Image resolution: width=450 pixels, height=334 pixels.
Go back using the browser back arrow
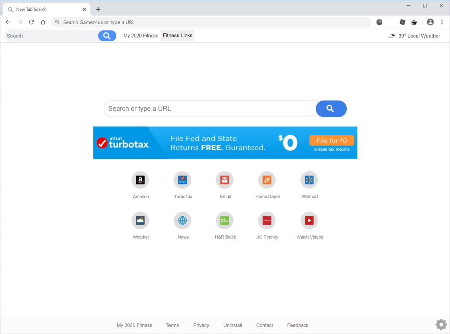coord(8,22)
